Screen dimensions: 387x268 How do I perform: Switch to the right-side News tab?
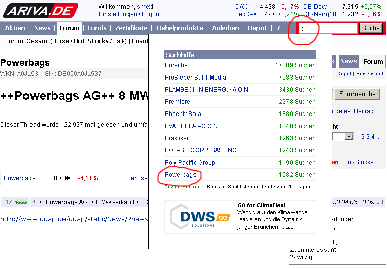point(348,61)
